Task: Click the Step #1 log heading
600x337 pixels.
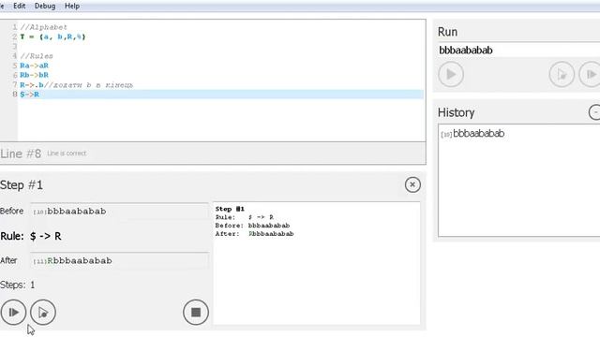Action: 230,209
